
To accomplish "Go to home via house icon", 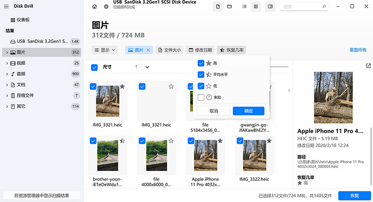I will [94, 6].
